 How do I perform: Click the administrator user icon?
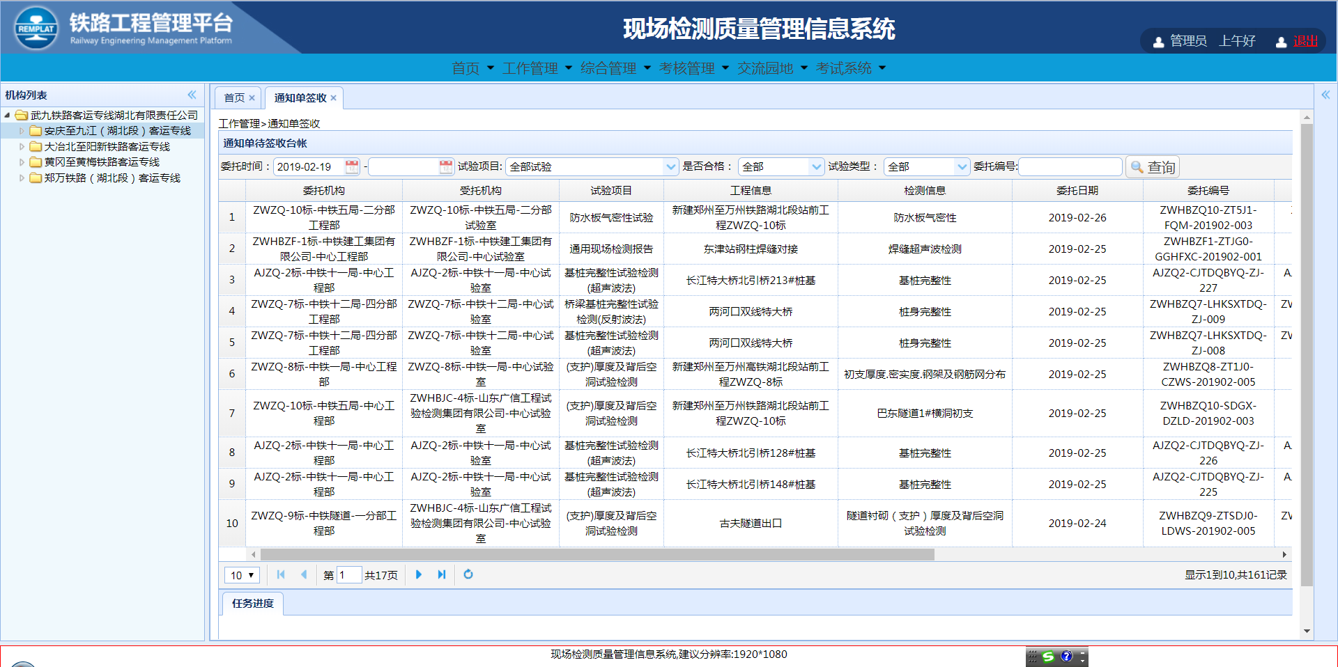tap(1158, 42)
